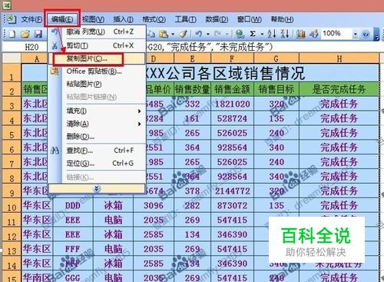Open the Paste options dropdown arrow

[173, 34]
